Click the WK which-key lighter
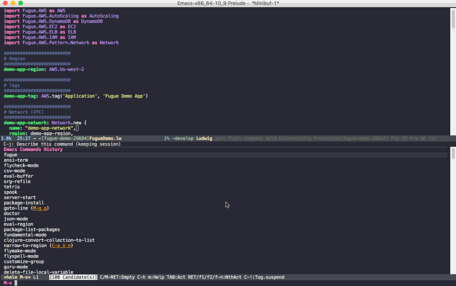Image resolution: width=456 pixels, height=286 pixels. 423,138
